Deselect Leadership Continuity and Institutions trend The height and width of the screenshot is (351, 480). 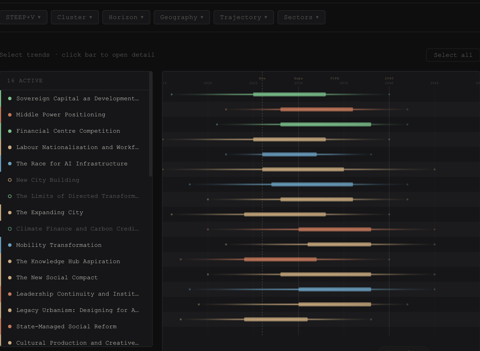click(75, 294)
